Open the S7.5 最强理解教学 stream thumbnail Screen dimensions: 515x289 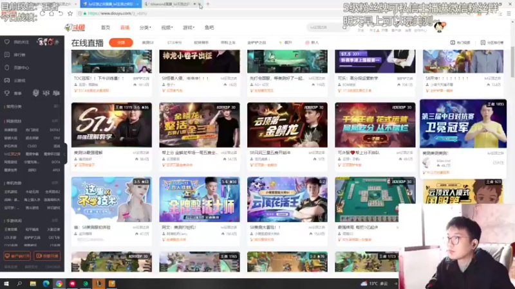[111, 125]
